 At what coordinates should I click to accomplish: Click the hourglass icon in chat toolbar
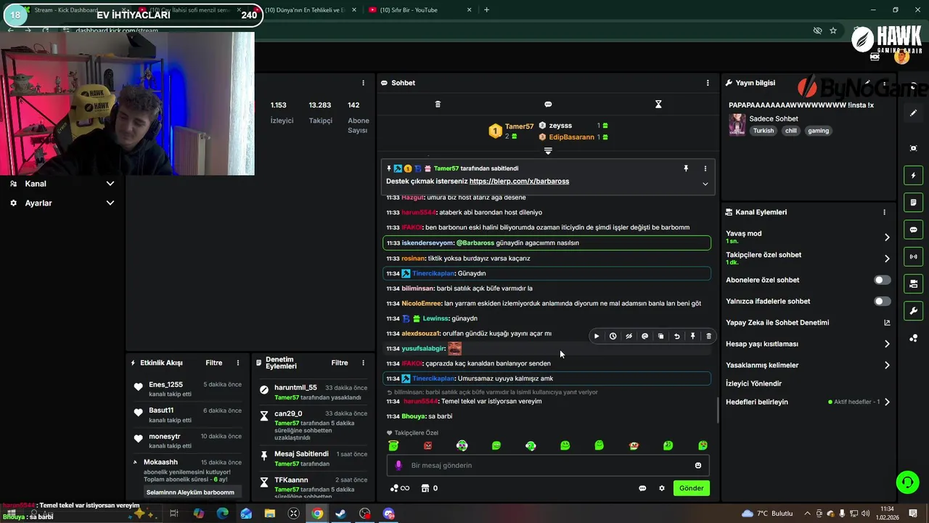click(x=658, y=105)
